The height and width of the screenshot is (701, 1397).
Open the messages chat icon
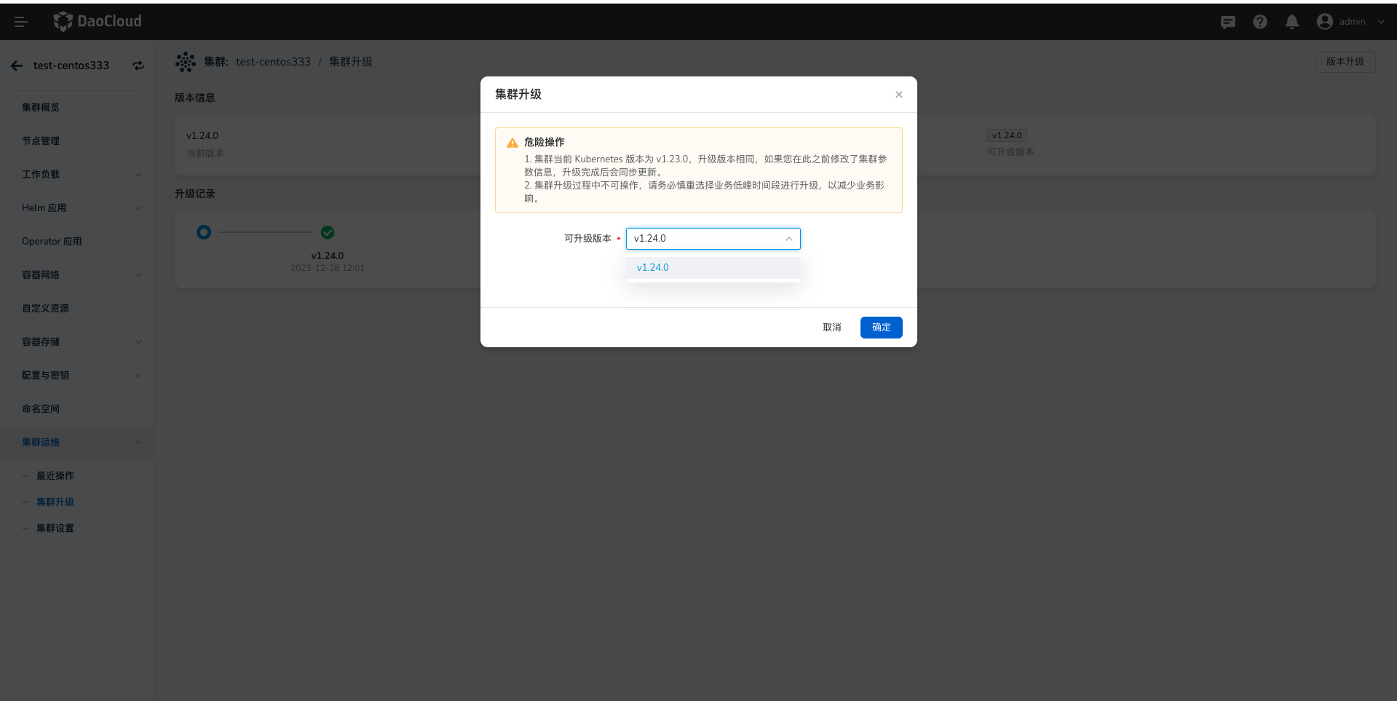(x=1227, y=22)
